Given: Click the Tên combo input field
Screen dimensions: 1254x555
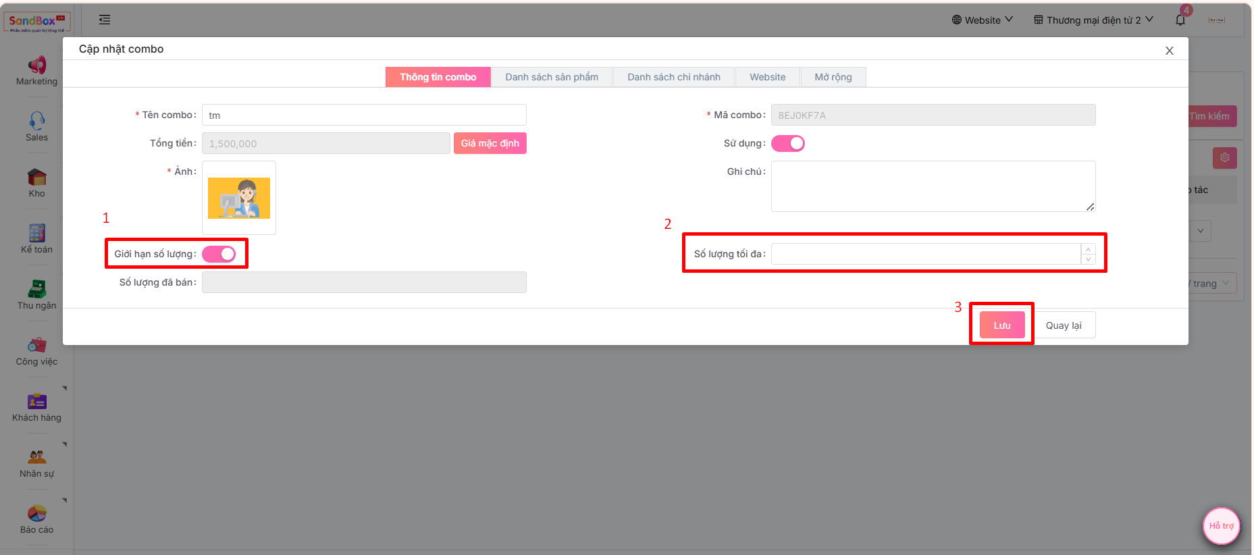Looking at the screenshot, I should 364,115.
